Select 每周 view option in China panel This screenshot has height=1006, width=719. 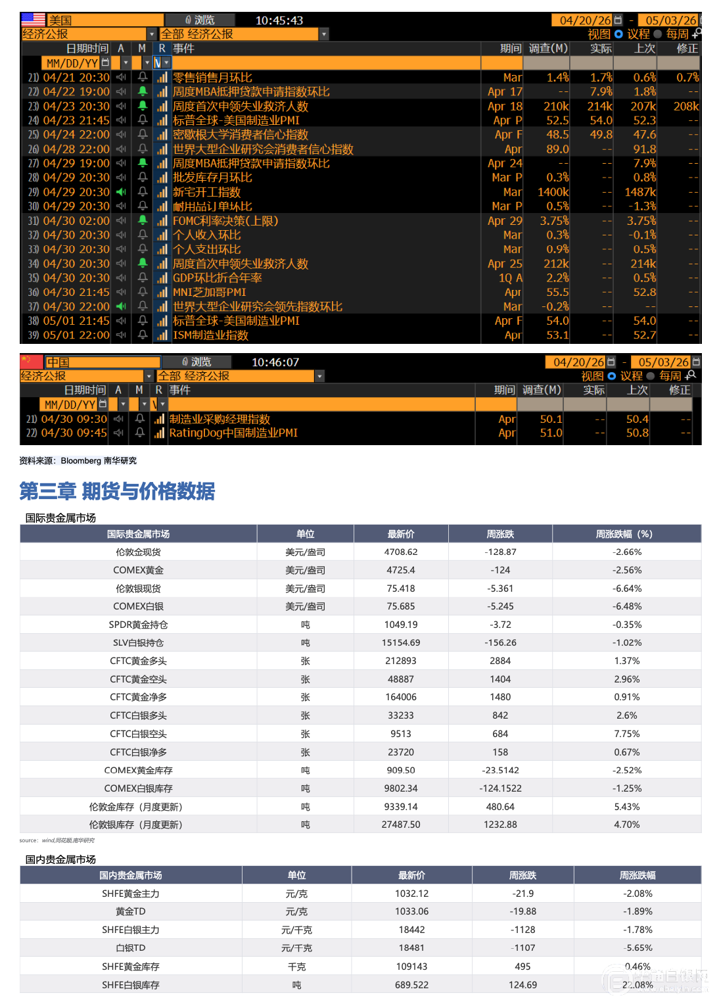click(x=651, y=376)
